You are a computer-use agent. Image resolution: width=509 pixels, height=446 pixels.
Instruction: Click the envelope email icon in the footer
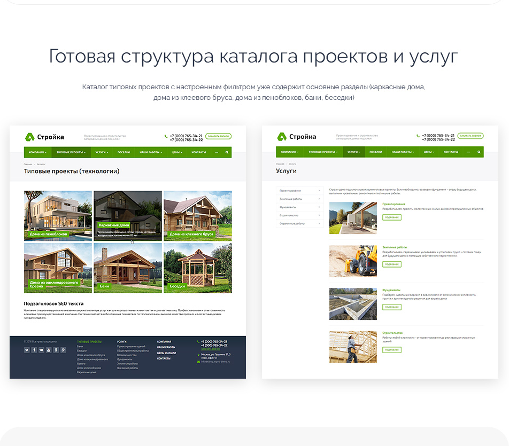tap(198, 362)
